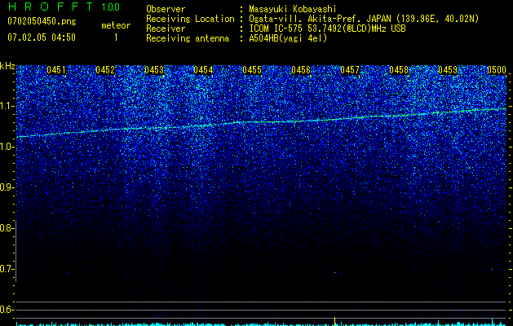The height and width of the screenshot is (326, 513).
Task: Click the meteor count value 1
Action: click(116, 37)
